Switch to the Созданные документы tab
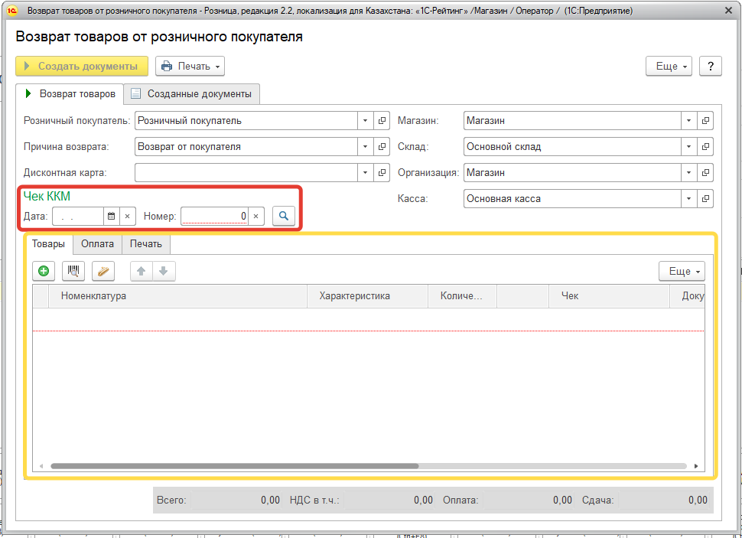Screen dimensions: 742x538 pyautogui.click(x=192, y=94)
